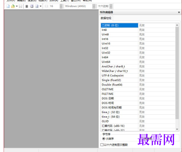Select the 小端序 radio button

click(x=108, y=139)
